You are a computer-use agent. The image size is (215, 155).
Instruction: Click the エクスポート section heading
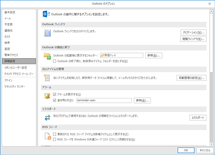click(49, 109)
